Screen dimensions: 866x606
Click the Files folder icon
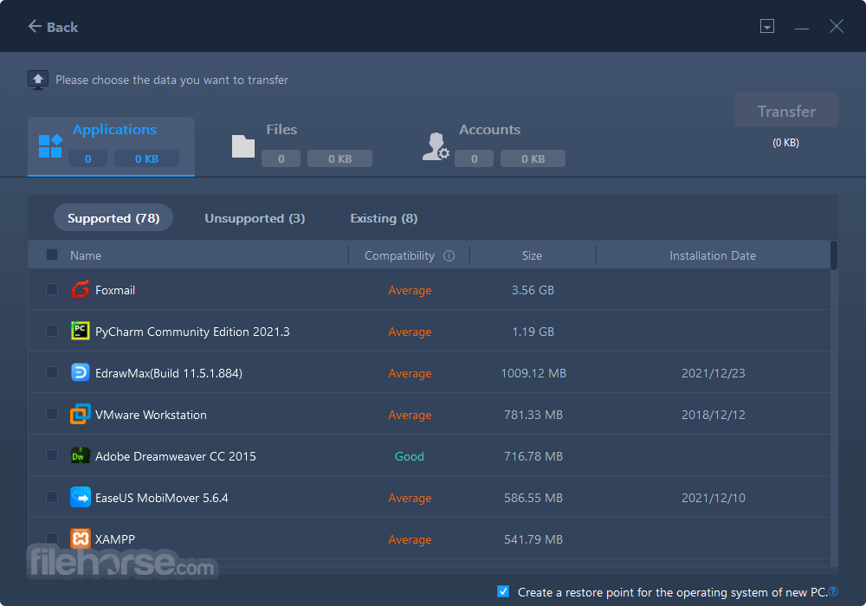tap(243, 146)
